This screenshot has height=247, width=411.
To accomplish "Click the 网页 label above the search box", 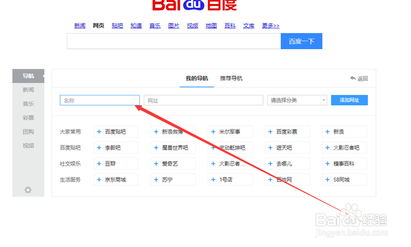I will pyautogui.click(x=99, y=26).
